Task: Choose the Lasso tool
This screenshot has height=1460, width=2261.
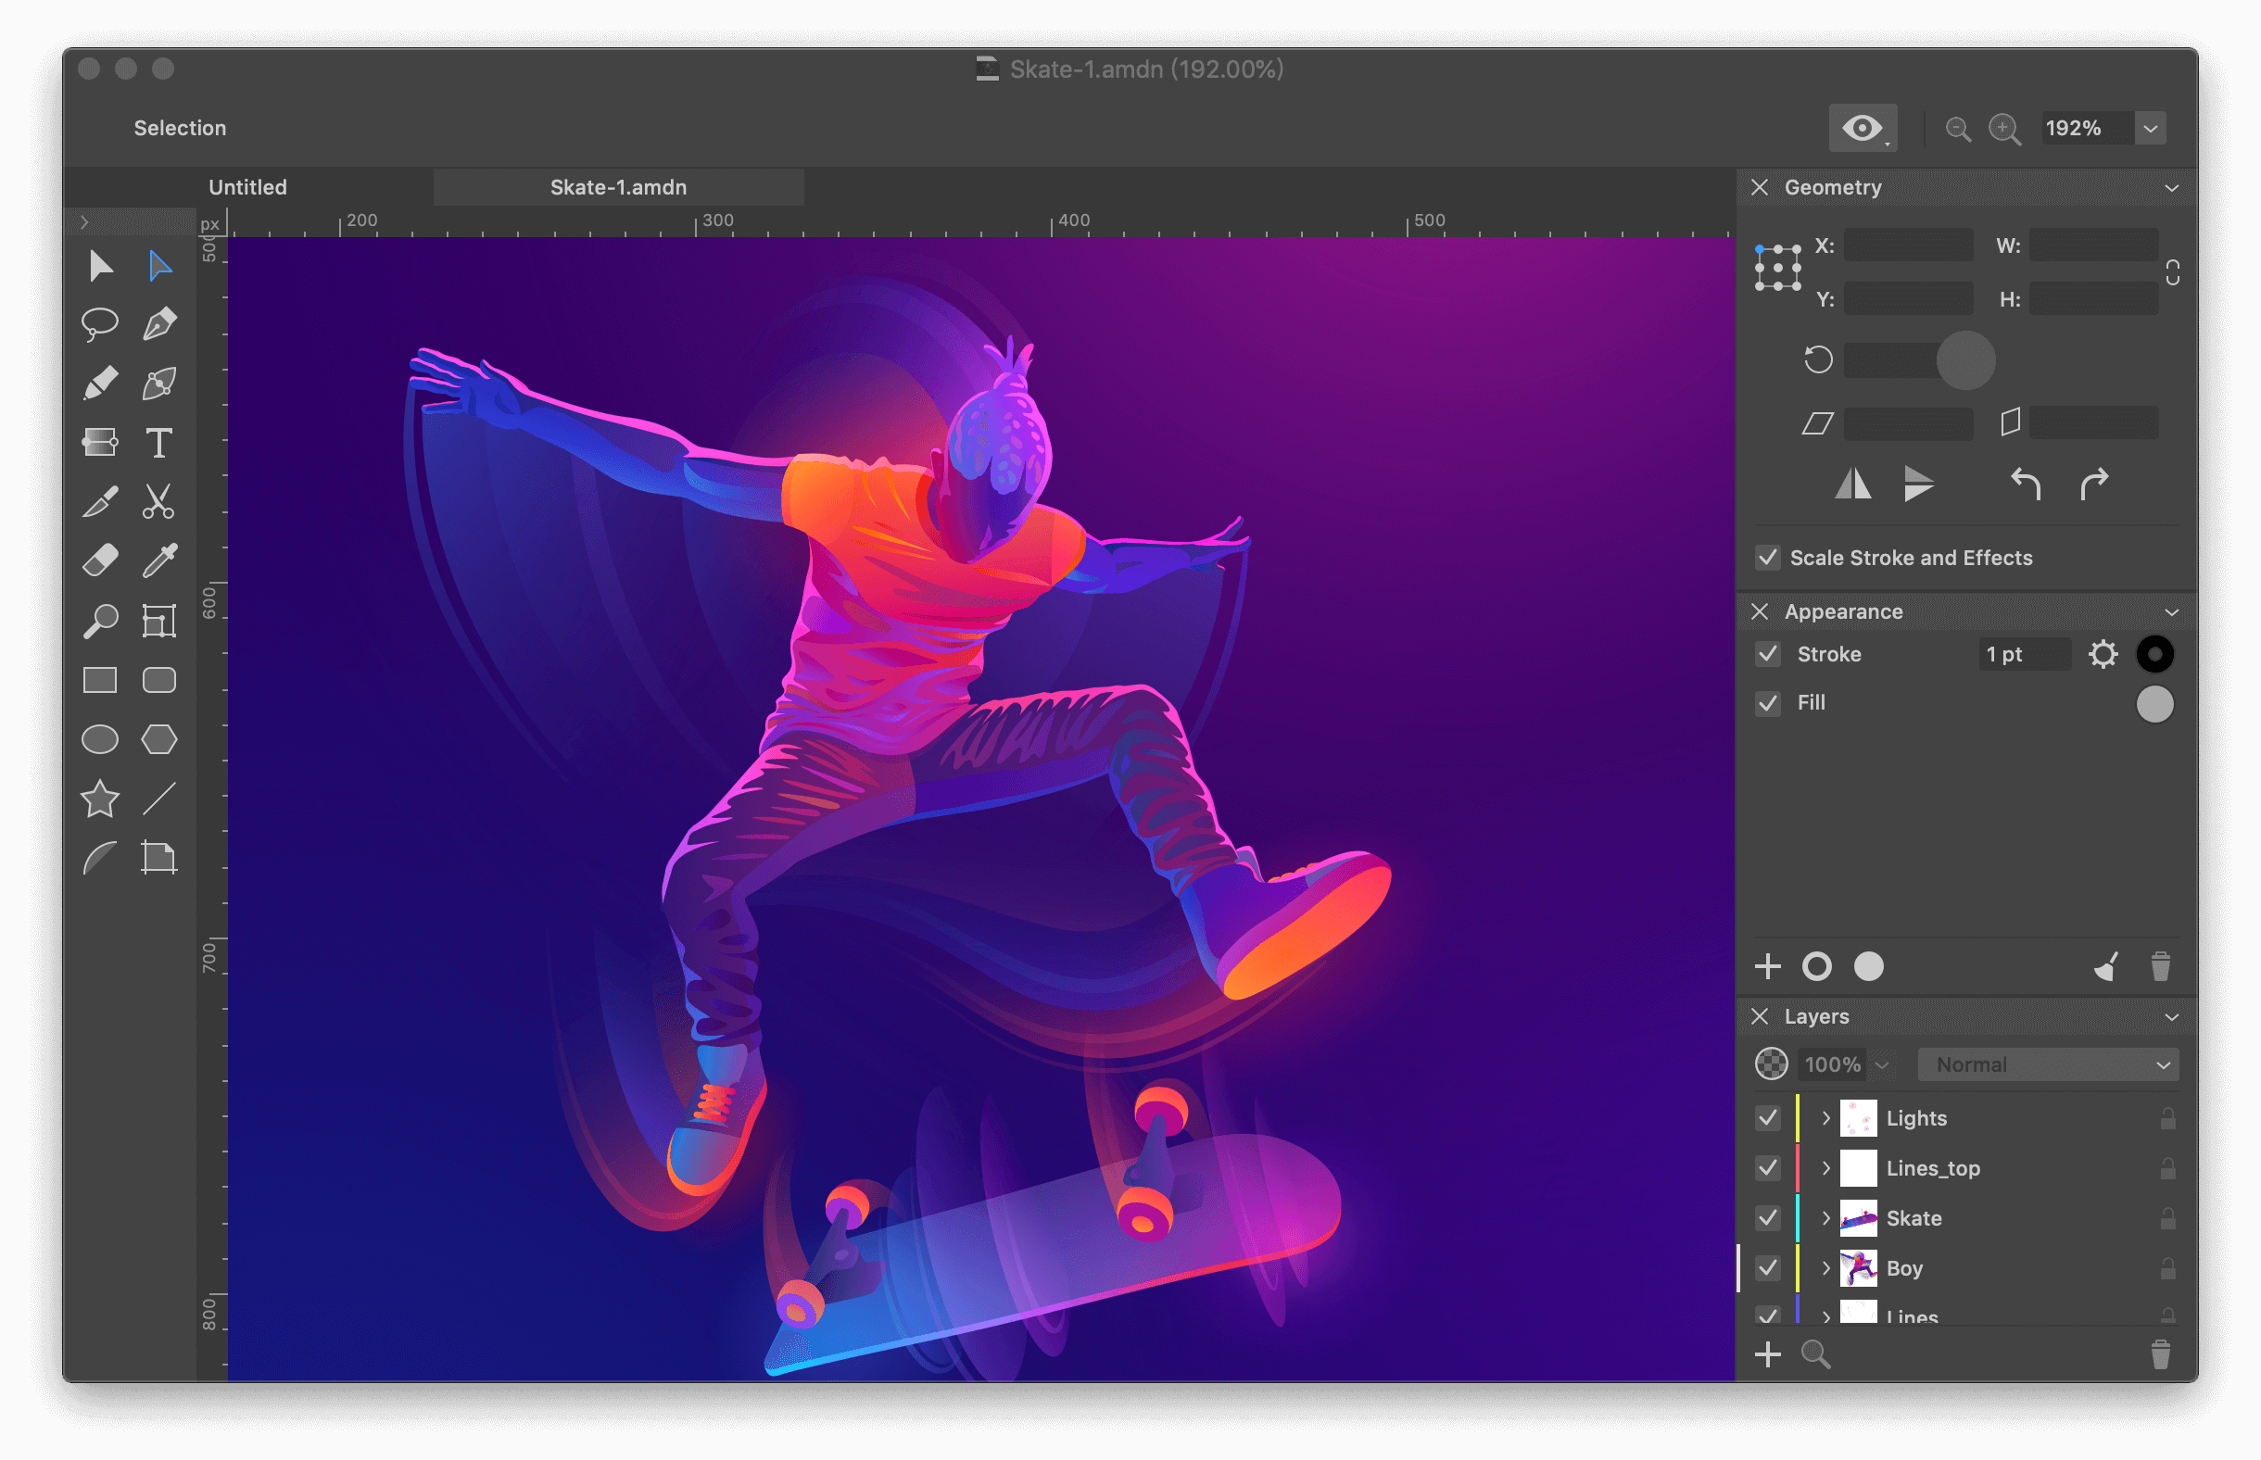Action: coord(99,324)
